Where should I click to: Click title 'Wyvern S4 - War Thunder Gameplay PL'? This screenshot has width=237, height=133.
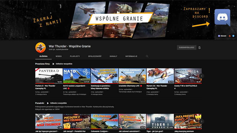[157, 87]
